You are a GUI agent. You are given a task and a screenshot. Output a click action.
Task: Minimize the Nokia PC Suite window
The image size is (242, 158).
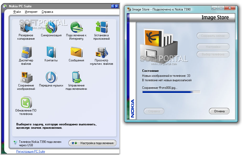coord(113,6)
